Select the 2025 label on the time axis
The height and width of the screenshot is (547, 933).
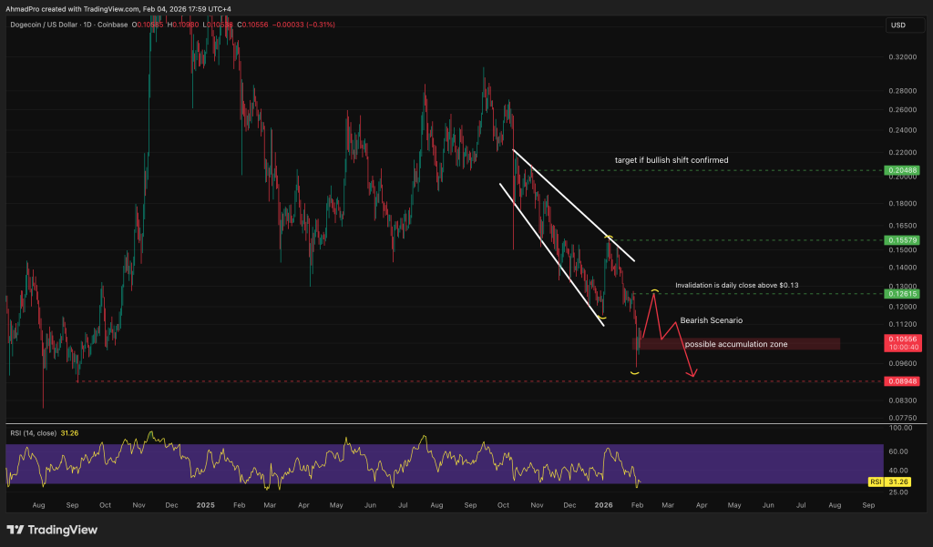[x=205, y=504]
